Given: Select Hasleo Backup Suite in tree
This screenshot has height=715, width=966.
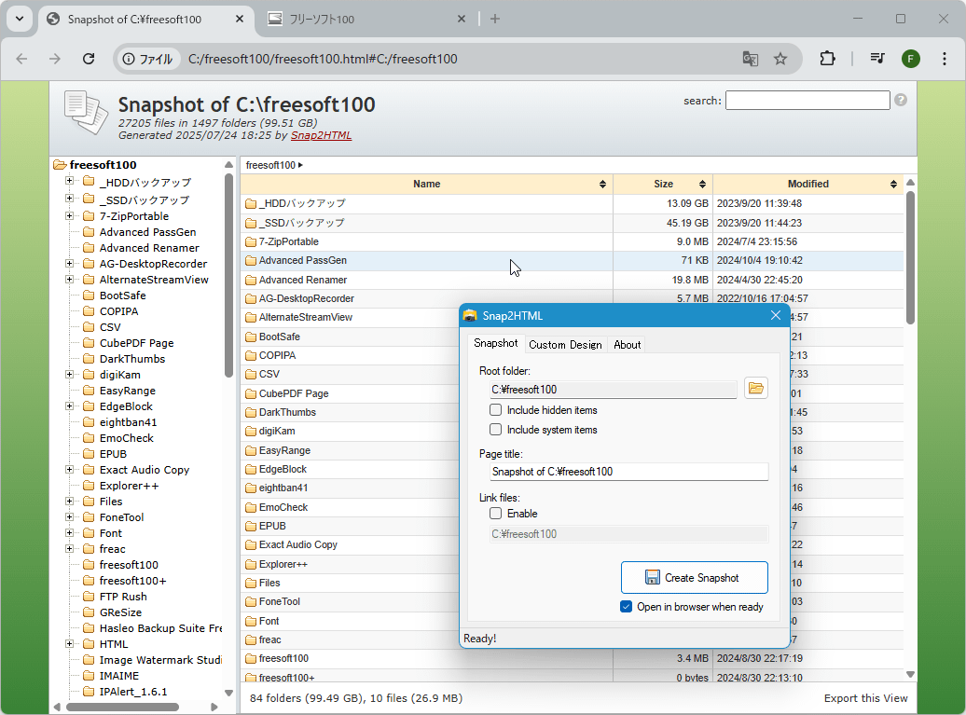Looking at the screenshot, I should tap(160, 628).
